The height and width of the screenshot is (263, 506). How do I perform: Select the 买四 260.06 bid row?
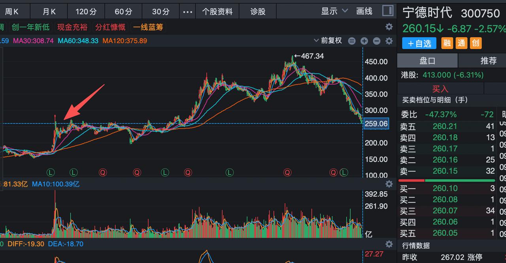[446, 222]
